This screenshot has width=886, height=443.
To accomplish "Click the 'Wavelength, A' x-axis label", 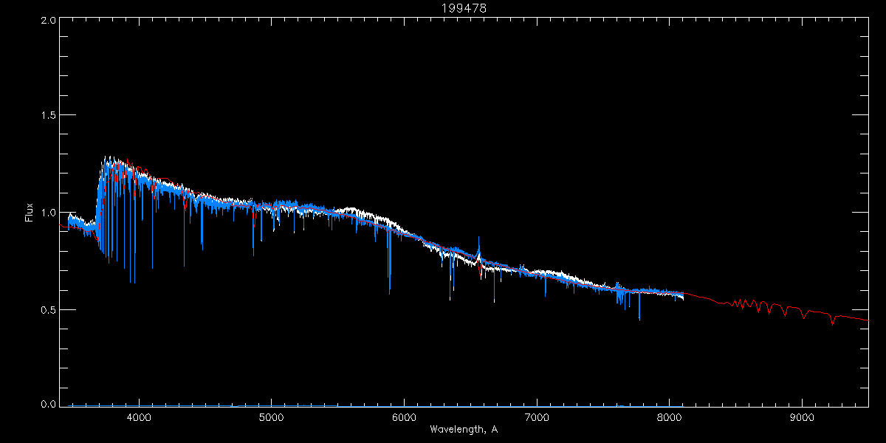I will 463,430.
